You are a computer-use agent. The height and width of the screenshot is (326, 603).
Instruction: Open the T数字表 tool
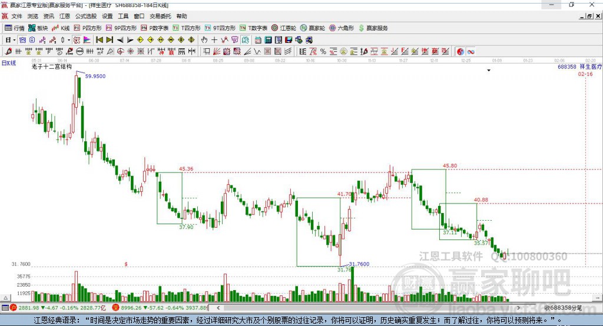coord(253,28)
